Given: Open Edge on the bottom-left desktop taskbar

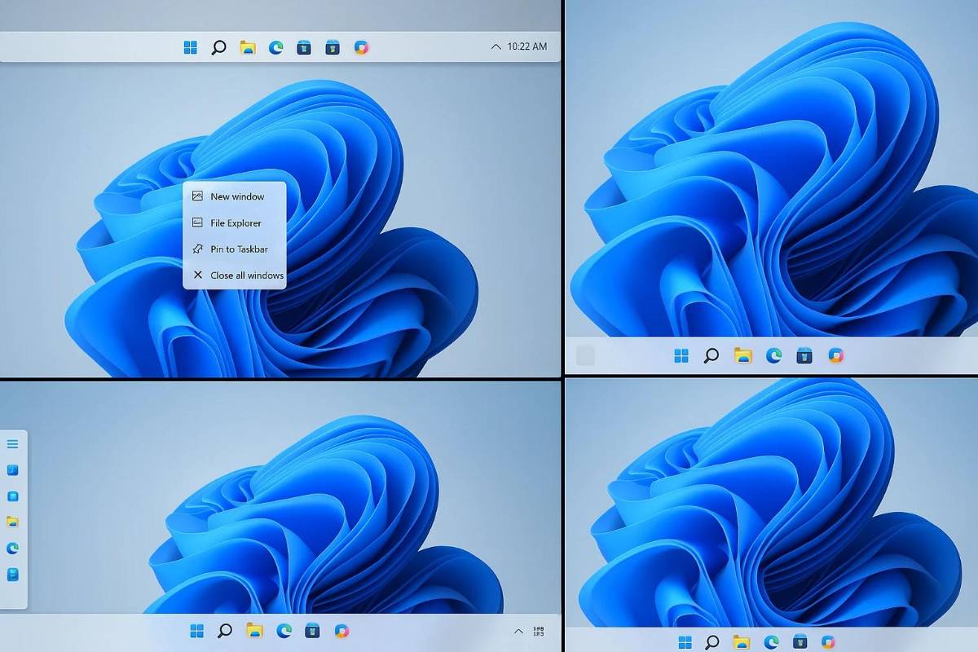Looking at the screenshot, I should coord(284,631).
